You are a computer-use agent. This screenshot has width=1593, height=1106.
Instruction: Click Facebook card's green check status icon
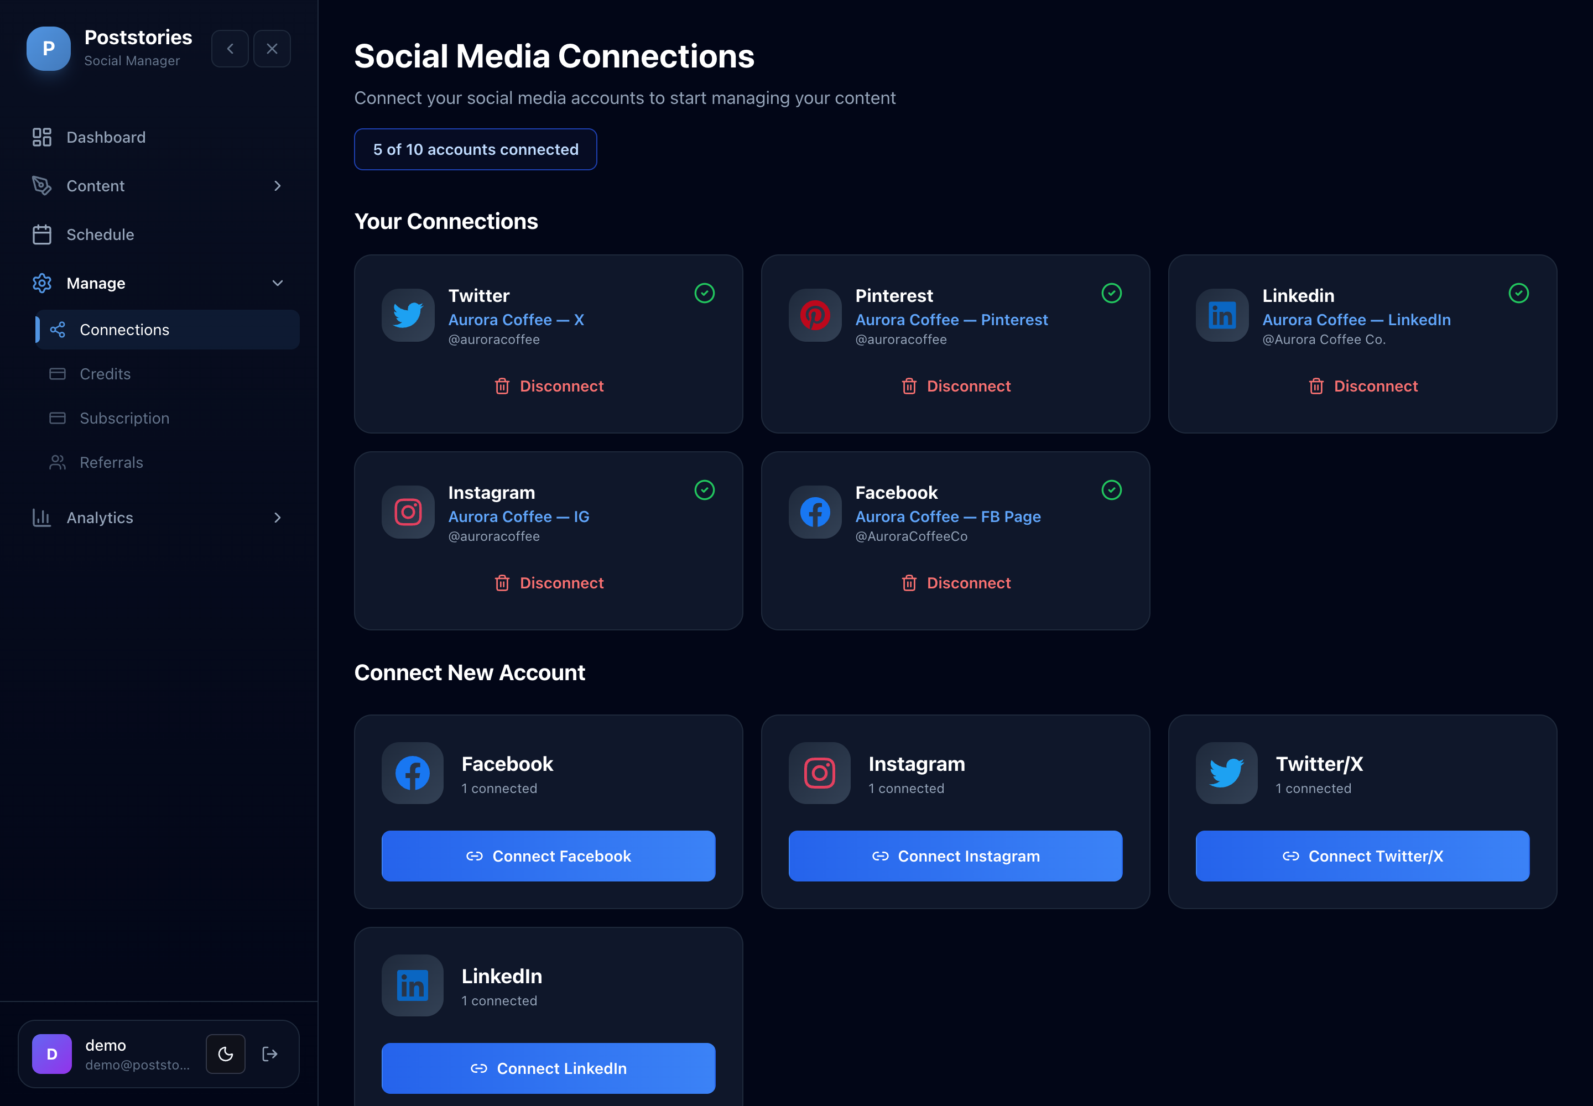pos(1111,490)
